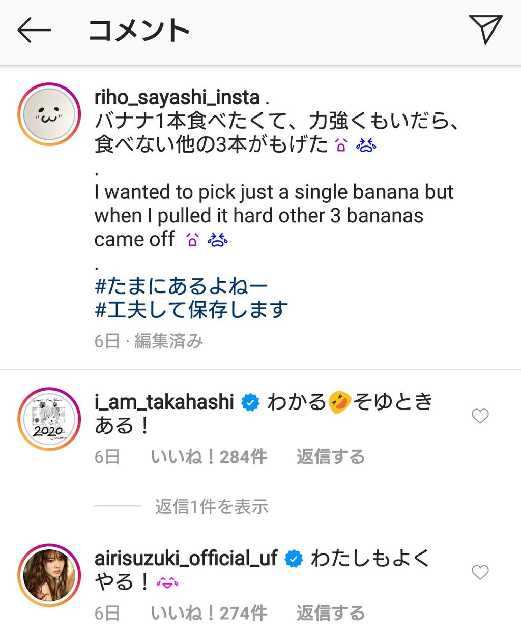521x642 pixels.
Task: Tap the airisuzuki_official_uf username
Action: point(186,558)
